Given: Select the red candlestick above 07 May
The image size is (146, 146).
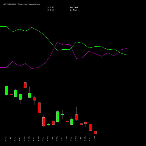Looking at the screenshot, I should click(44, 122).
